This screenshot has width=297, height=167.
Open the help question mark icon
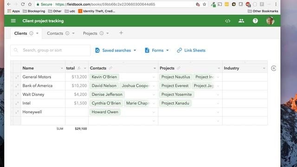(255, 21)
